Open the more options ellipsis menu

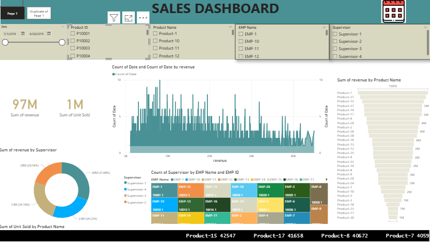143,18
